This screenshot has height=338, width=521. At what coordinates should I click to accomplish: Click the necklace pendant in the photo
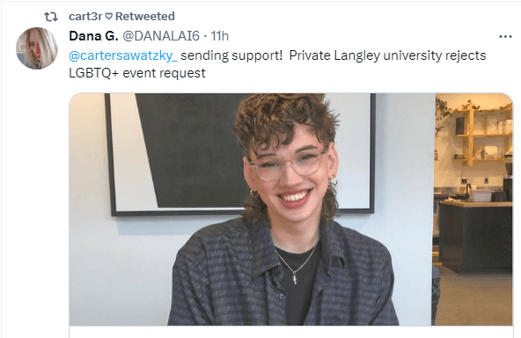295,278
